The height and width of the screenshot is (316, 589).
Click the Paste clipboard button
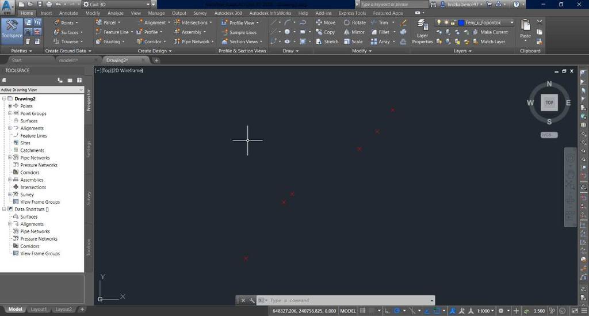coord(525,29)
